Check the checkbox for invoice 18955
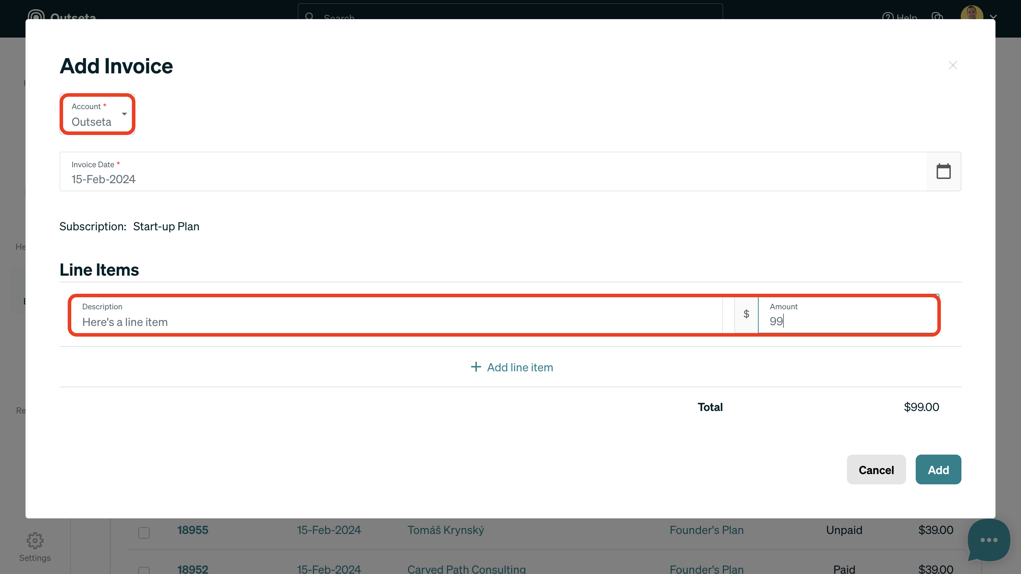Screen dimensions: 1021x574 [144, 533]
